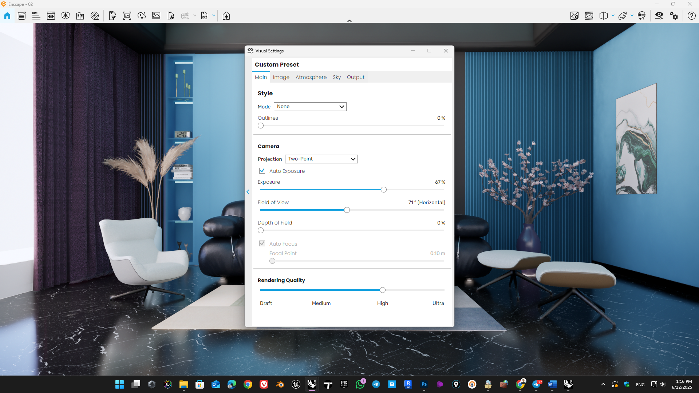Click the Focal Point slider handle
The image size is (699, 393).
point(272,261)
